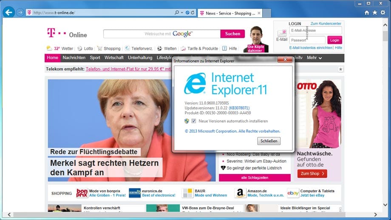Click the Zum Shop button in OTTO ad
391x220 pixels.
(312, 174)
